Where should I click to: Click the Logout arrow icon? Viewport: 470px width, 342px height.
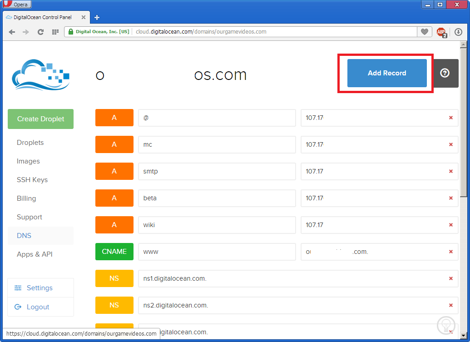pos(18,307)
